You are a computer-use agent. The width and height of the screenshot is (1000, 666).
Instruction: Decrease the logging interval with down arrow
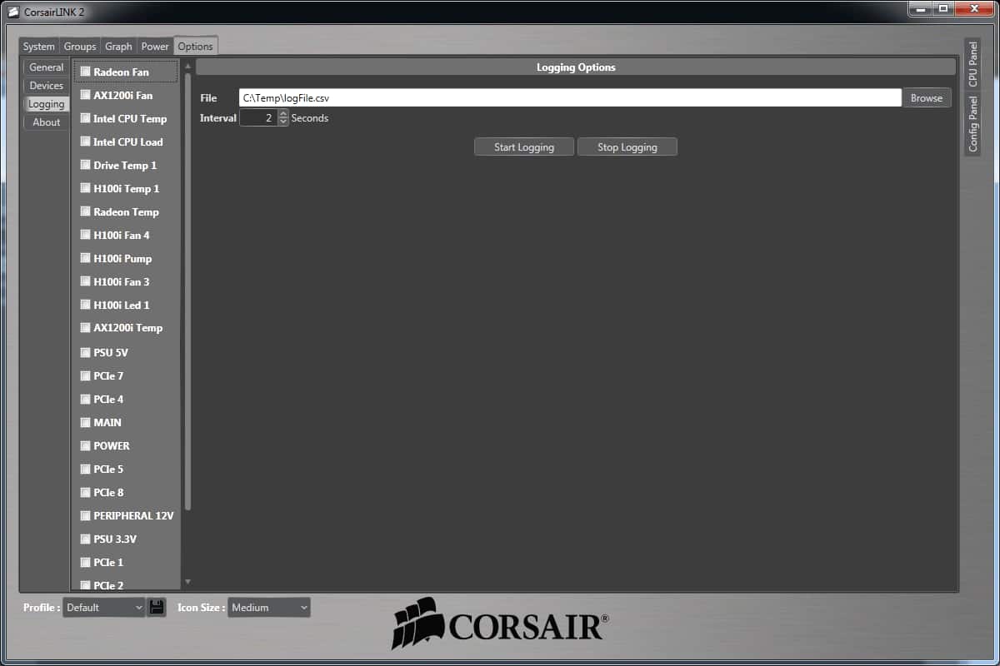283,122
